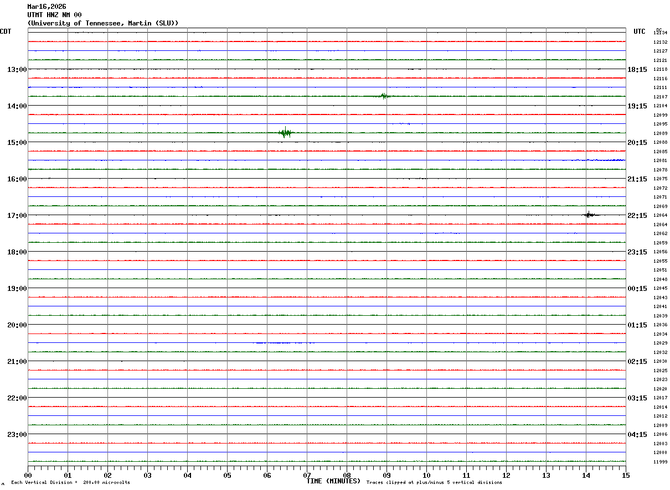
Task: Select the DC offset value 12075
Action: 660,179
